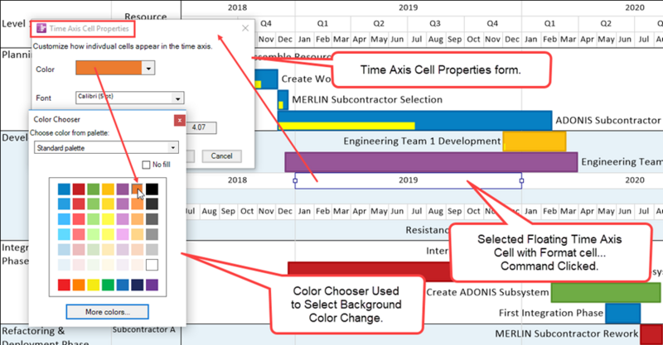Select the blue swatch in the top palette row
The width and height of the screenshot is (663, 345).
[x=65, y=189]
